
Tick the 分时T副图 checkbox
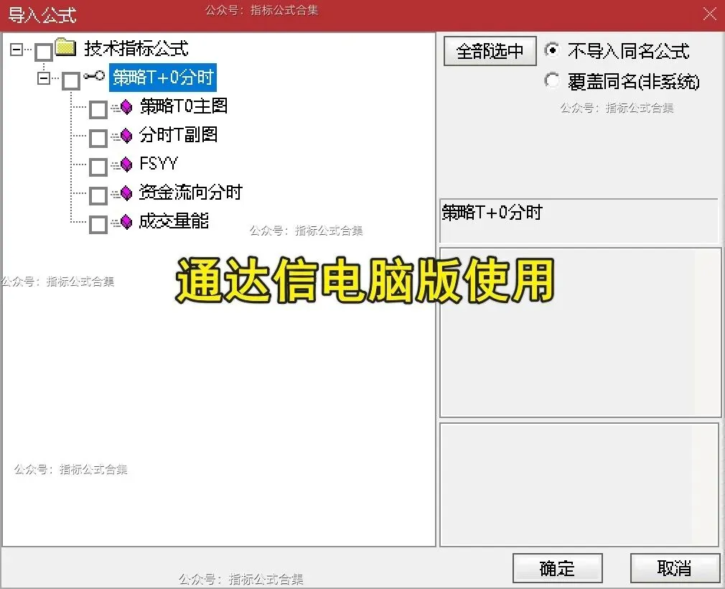click(98, 139)
